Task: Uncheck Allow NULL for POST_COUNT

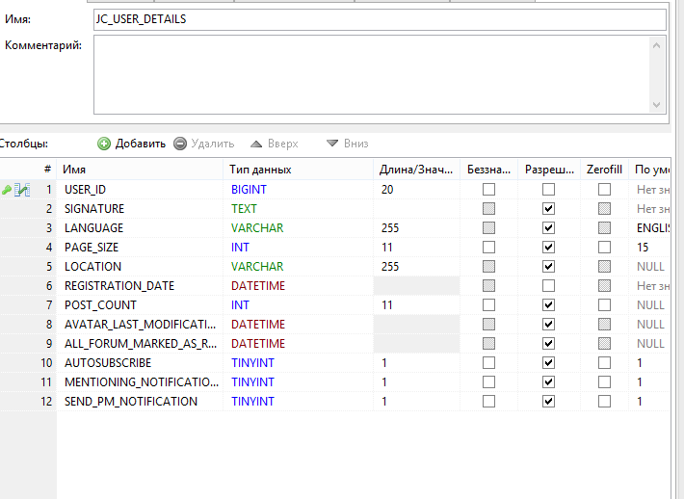Action: pyautogui.click(x=548, y=305)
